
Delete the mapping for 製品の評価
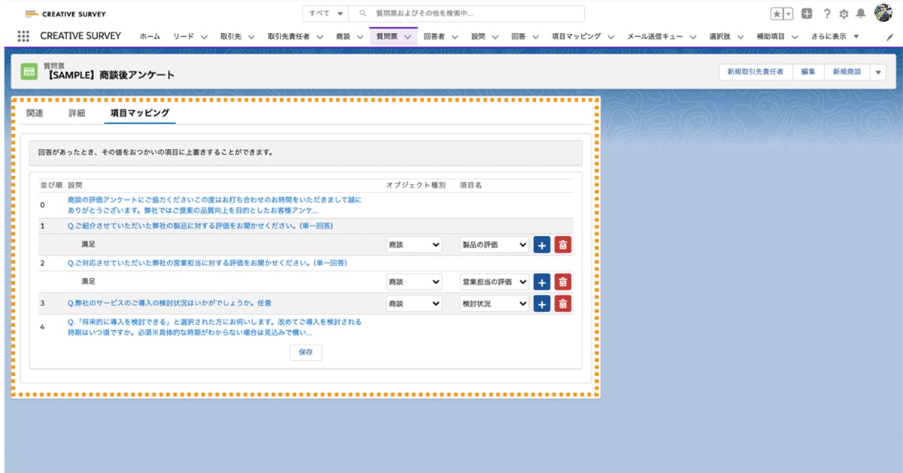562,243
